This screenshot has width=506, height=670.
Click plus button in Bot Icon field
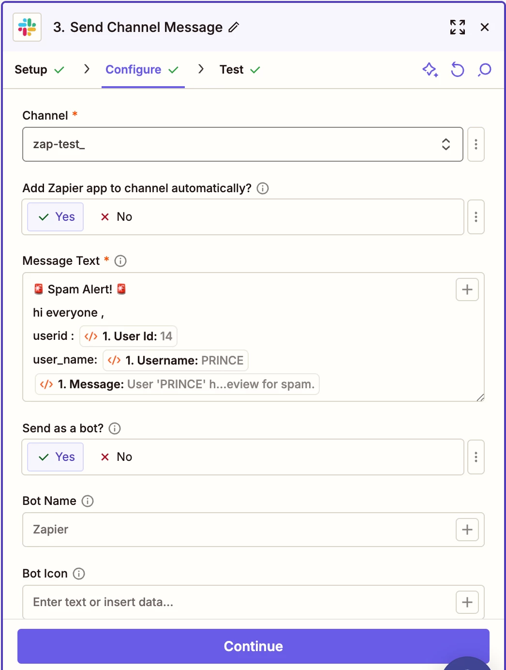(467, 602)
